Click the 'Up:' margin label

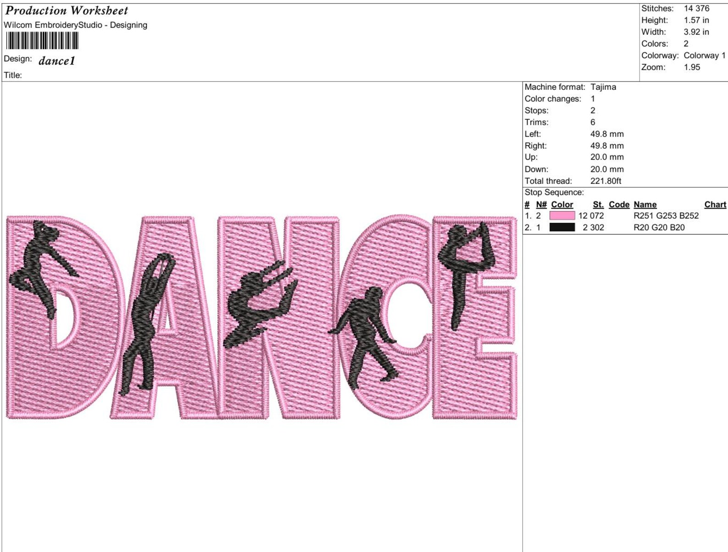pos(531,157)
